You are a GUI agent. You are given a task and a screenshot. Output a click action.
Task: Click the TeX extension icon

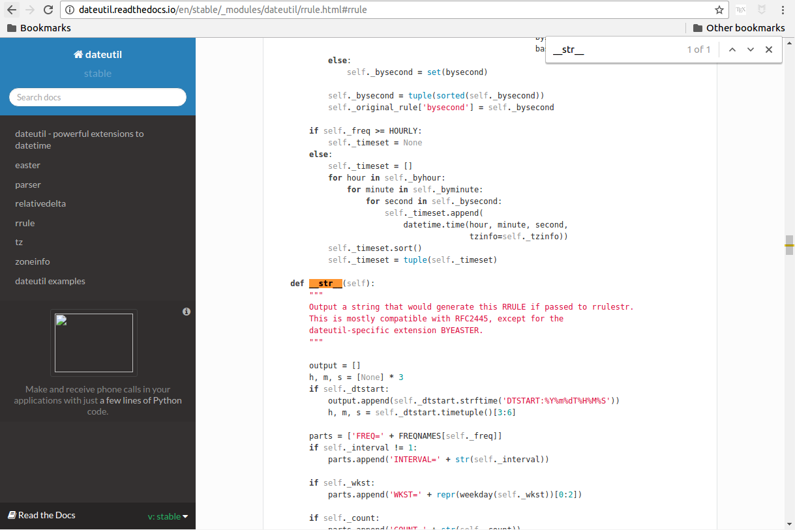[741, 10]
